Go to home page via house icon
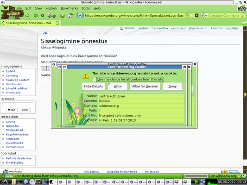This screenshot has height=185, width=247. [x=71, y=15]
